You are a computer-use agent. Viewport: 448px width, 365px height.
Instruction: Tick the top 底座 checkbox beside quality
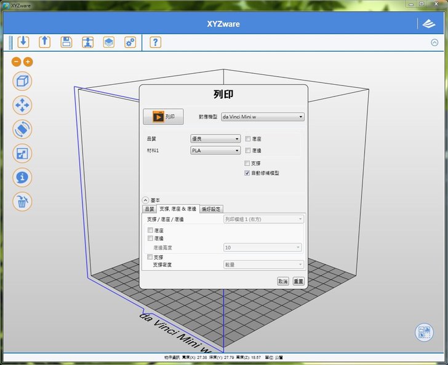pyautogui.click(x=247, y=139)
